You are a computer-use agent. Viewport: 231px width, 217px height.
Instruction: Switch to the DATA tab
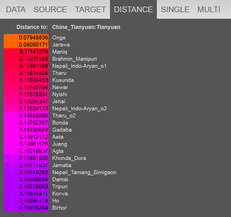pos(16,9)
